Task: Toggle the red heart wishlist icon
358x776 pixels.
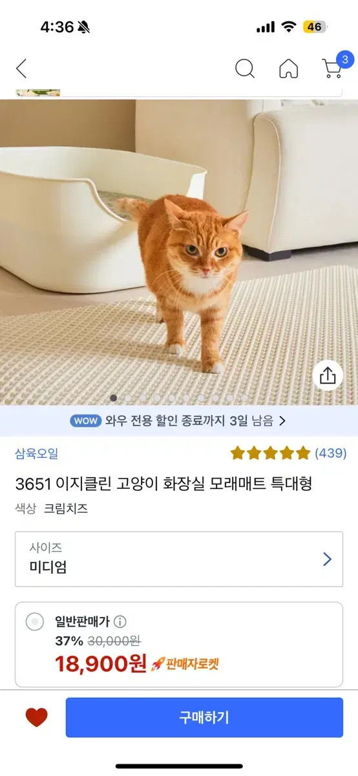Action: [x=36, y=717]
